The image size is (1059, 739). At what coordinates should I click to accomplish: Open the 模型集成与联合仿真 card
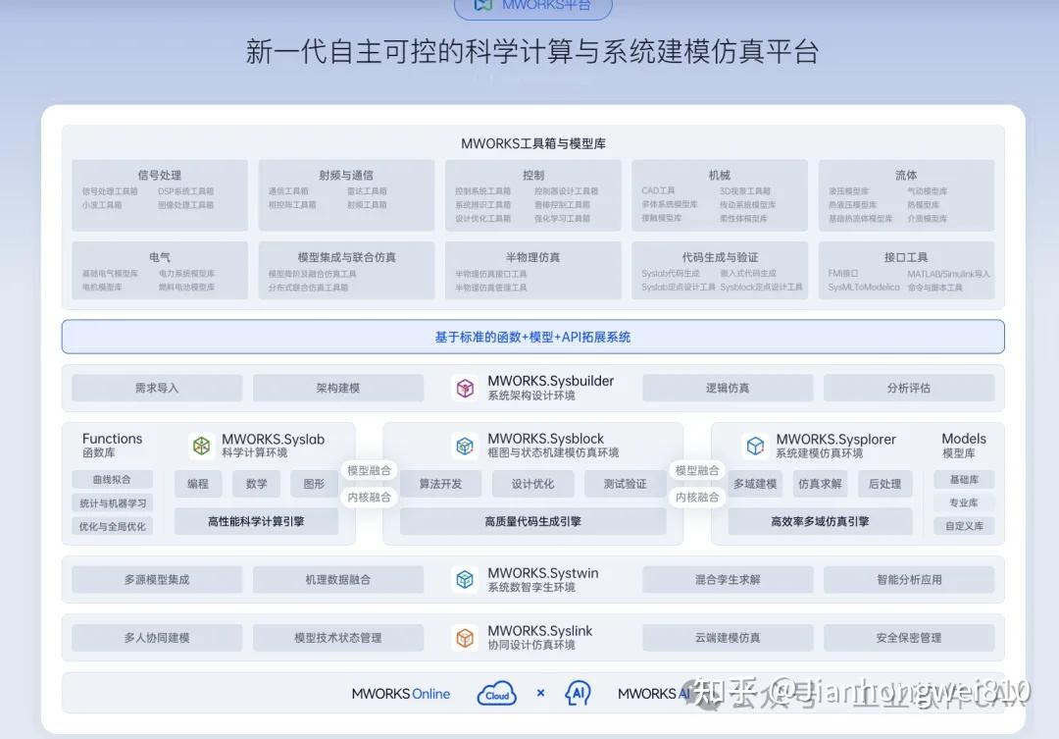(x=346, y=271)
